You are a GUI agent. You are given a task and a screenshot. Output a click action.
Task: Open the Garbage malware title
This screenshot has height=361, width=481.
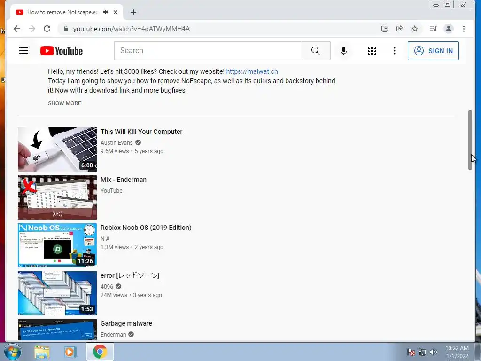click(x=126, y=323)
